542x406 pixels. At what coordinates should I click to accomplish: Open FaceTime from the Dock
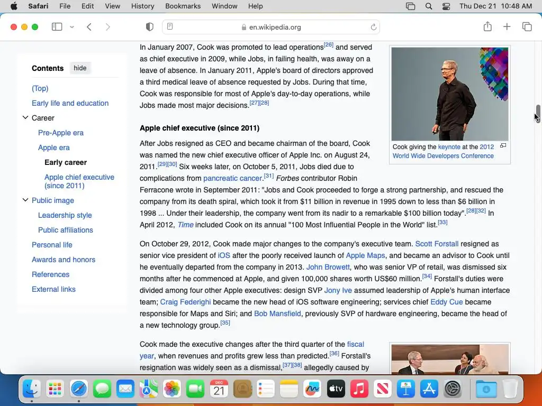tap(196, 389)
